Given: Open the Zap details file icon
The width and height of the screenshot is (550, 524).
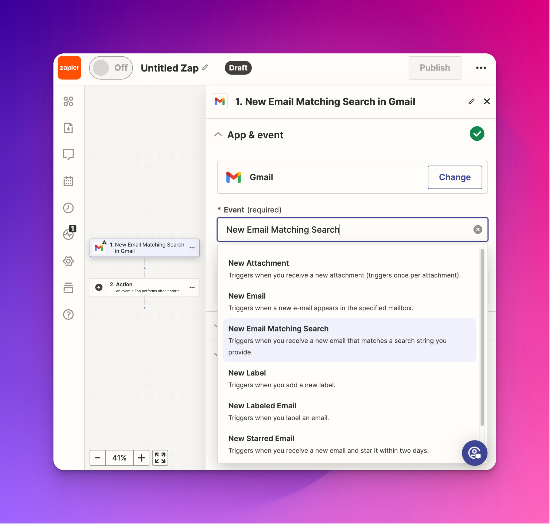Looking at the screenshot, I should [x=68, y=128].
